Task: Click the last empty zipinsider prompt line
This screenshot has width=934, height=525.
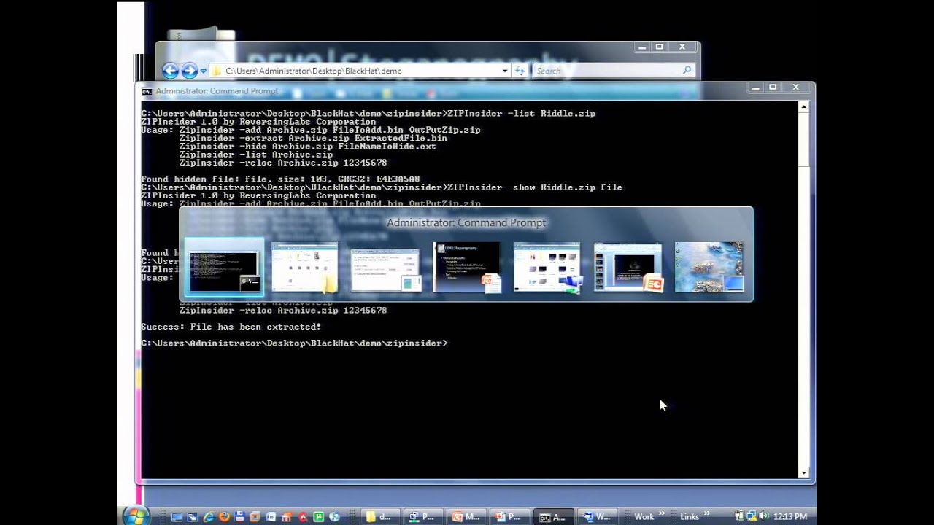Action: pos(294,343)
